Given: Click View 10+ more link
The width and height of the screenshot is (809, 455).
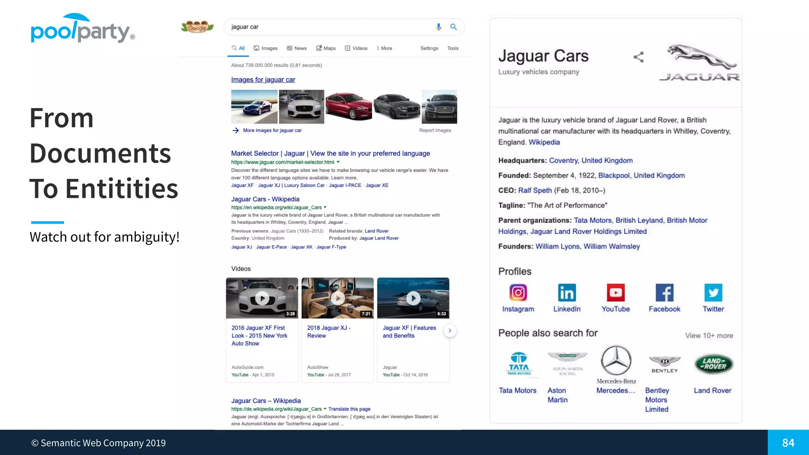Looking at the screenshot, I should pos(709,335).
